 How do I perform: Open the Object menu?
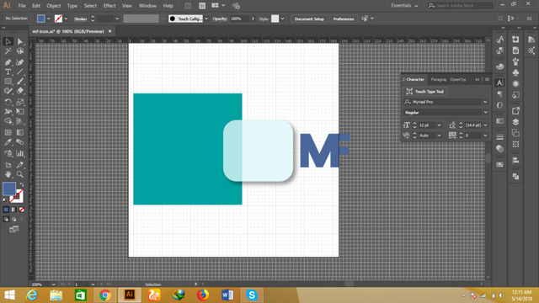pos(54,6)
